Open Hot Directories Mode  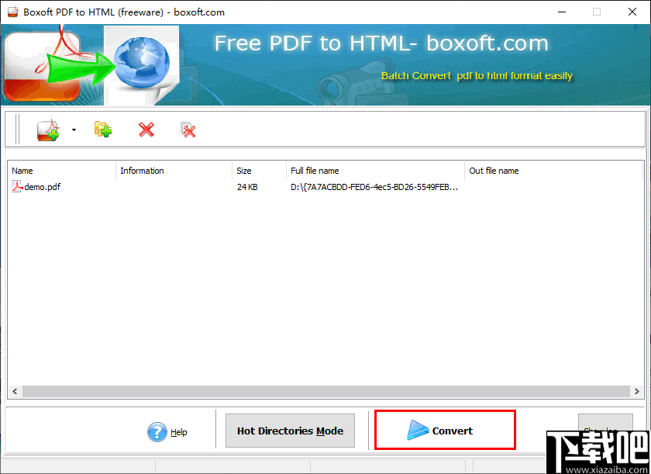tap(290, 431)
